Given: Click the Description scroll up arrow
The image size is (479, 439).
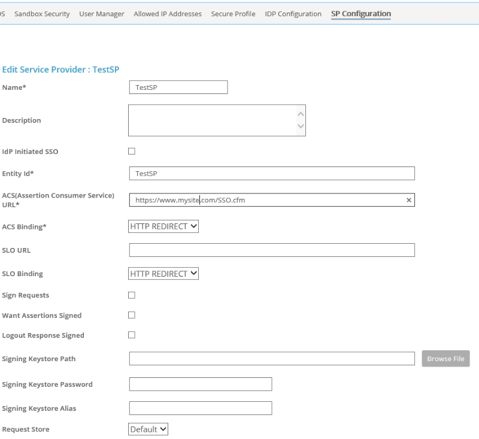Looking at the screenshot, I should [301, 114].
